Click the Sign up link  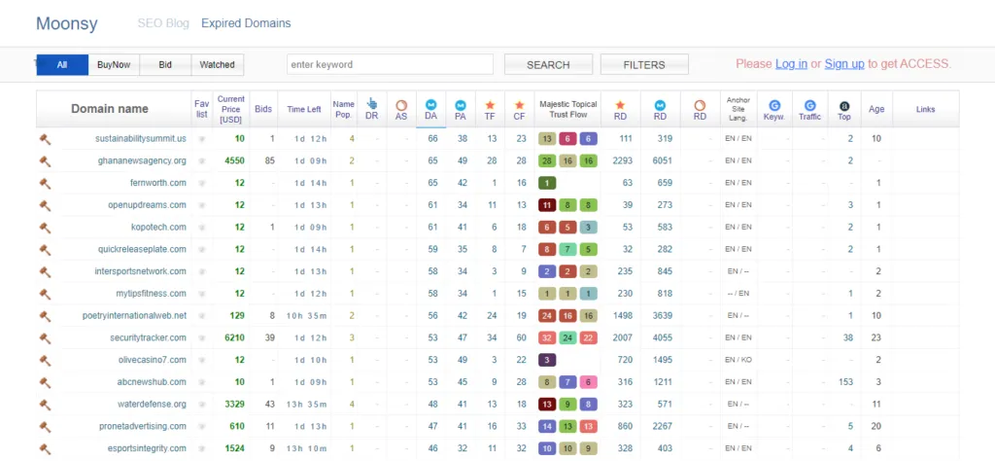click(x=843, y=64)
